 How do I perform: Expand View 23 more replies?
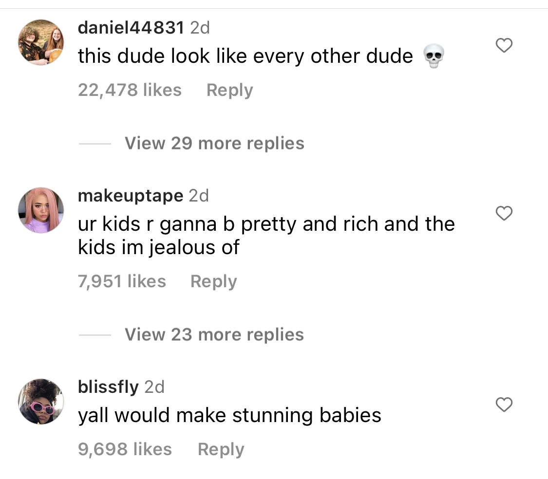214,335
